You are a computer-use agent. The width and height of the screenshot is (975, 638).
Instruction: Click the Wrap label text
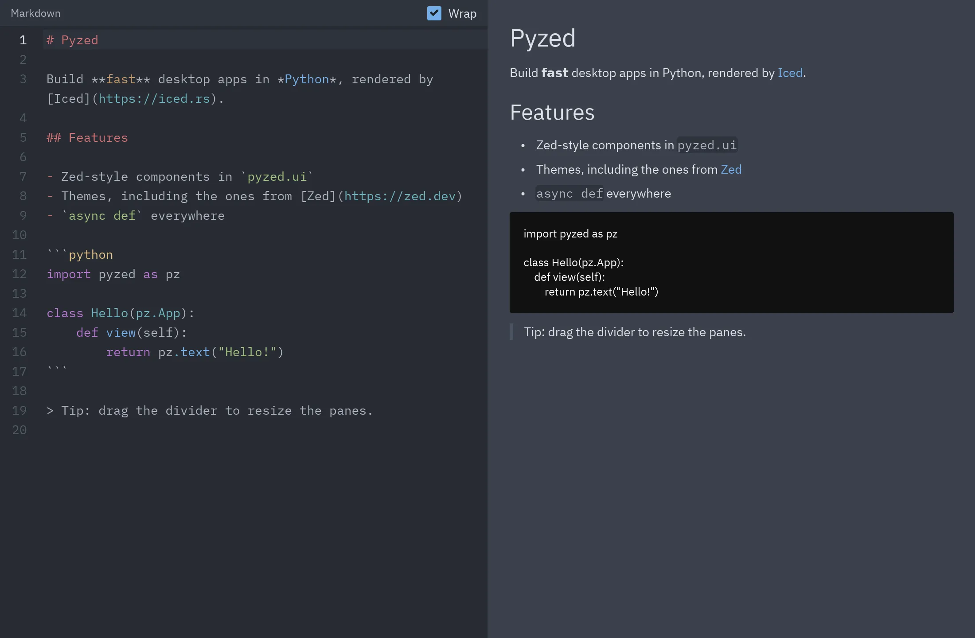[x=462, y=14]
